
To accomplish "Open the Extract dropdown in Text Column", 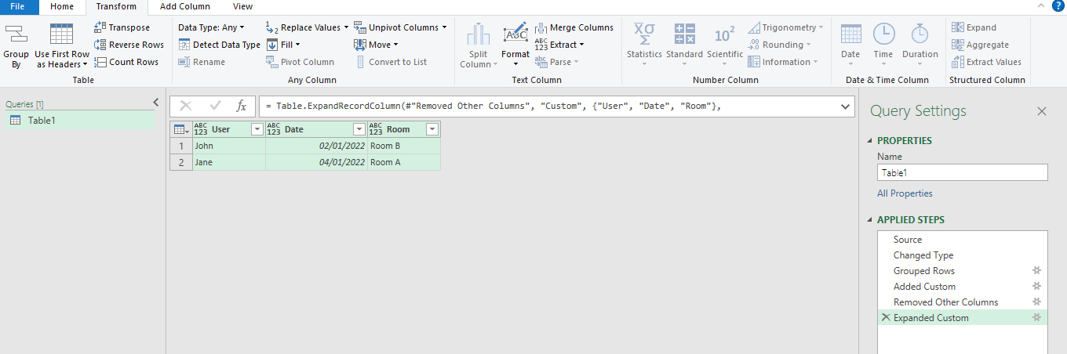I will (x=559, y=45).
